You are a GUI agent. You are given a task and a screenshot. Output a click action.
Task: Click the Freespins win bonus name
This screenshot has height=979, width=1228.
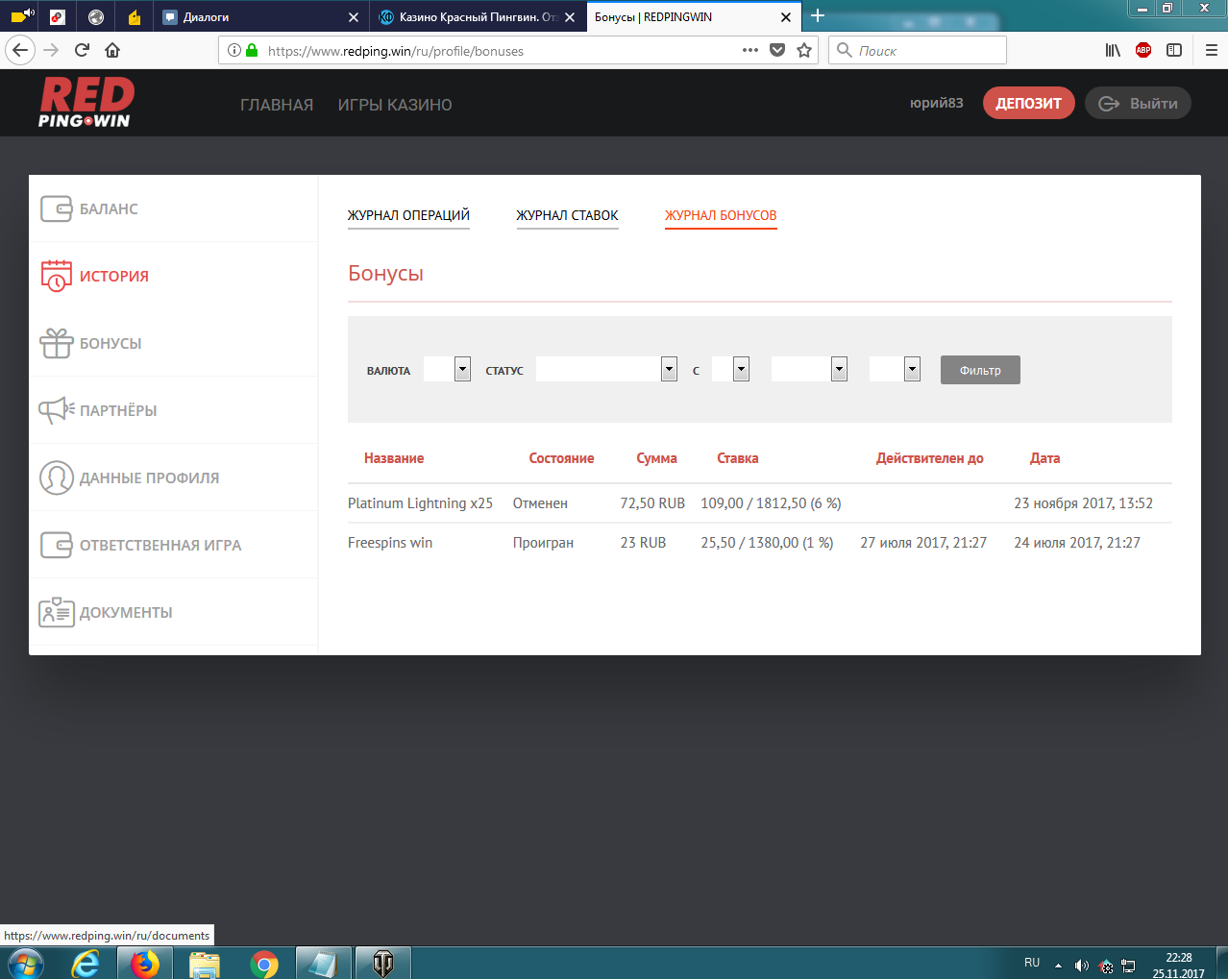[x=390, y=543]
